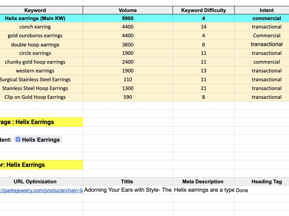Open the 'Helix Earrings' smart chip
Viewport: 289px width, 216px height.
[38, 140]
